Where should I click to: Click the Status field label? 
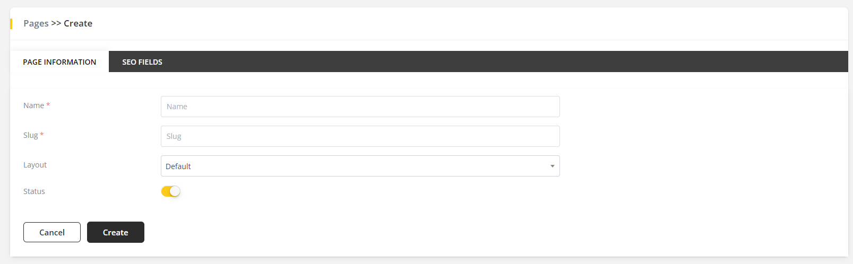[34, 191]
